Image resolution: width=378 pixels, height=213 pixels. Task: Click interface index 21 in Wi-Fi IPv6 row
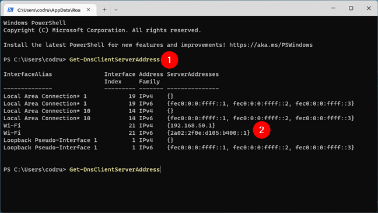[x=132, y=133]
